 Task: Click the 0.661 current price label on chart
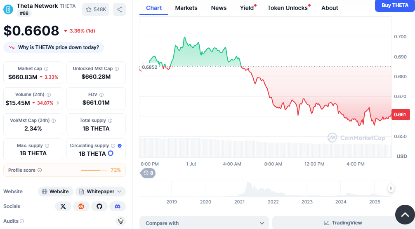coord(401,114)
